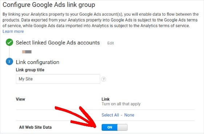Focus the Link group title field
The width and height of the screenshot is (204, 134).
pyautogui.click(x=58, y=79)
